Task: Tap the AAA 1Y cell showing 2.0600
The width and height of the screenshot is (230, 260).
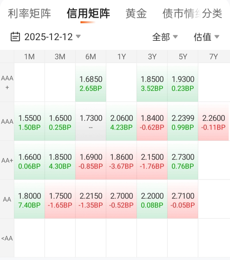Action: tap(121, 122)
